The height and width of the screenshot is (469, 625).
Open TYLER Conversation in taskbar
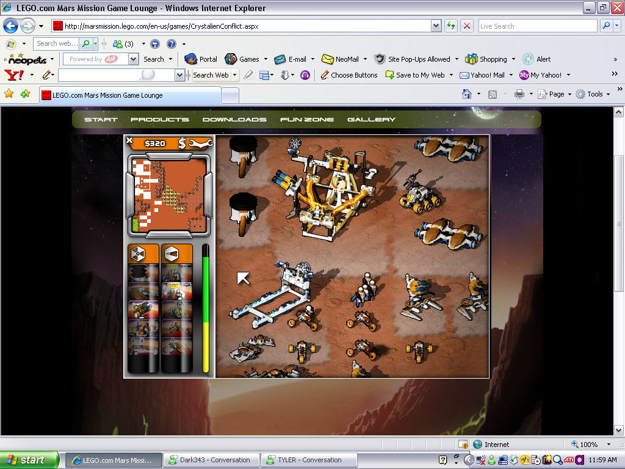click(x=308, y=460)
